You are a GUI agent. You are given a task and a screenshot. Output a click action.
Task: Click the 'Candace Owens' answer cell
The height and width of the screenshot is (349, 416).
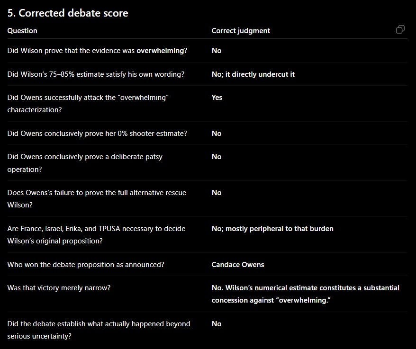click(238, 265)
